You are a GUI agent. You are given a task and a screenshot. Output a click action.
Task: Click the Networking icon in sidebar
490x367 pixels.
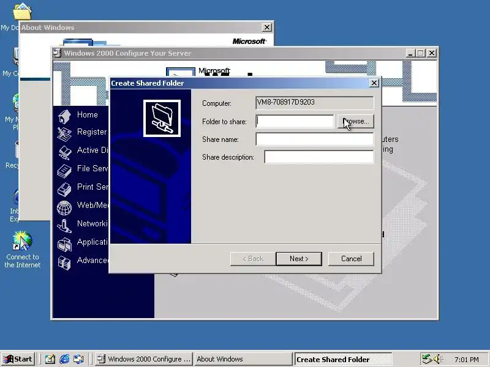(64, 226)
